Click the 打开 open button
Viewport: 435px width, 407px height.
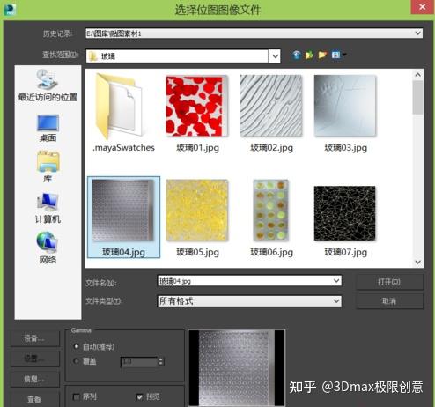click(389, 282)
